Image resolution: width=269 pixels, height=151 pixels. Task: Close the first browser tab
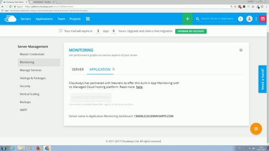[26, 2]
